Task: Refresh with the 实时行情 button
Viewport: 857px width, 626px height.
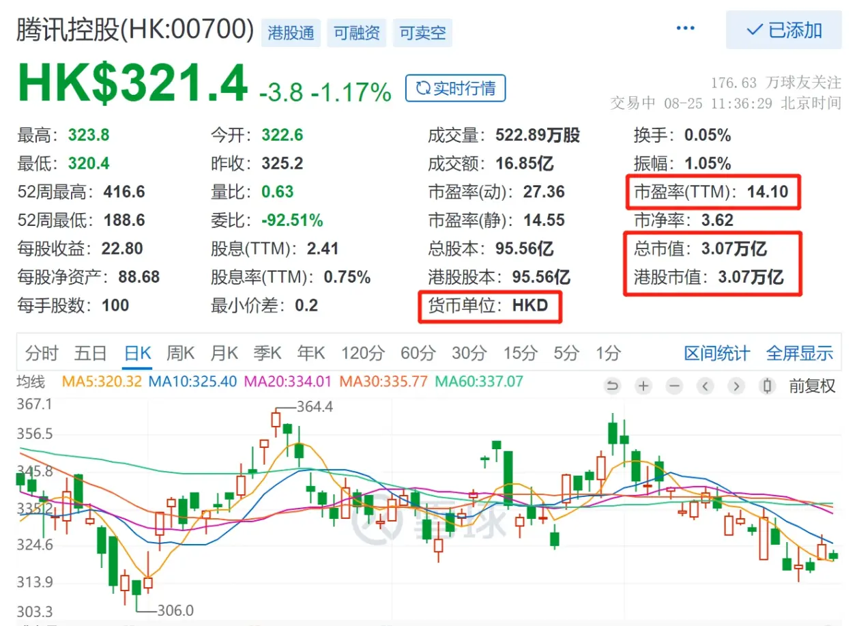Action: (x=455, y=88)
